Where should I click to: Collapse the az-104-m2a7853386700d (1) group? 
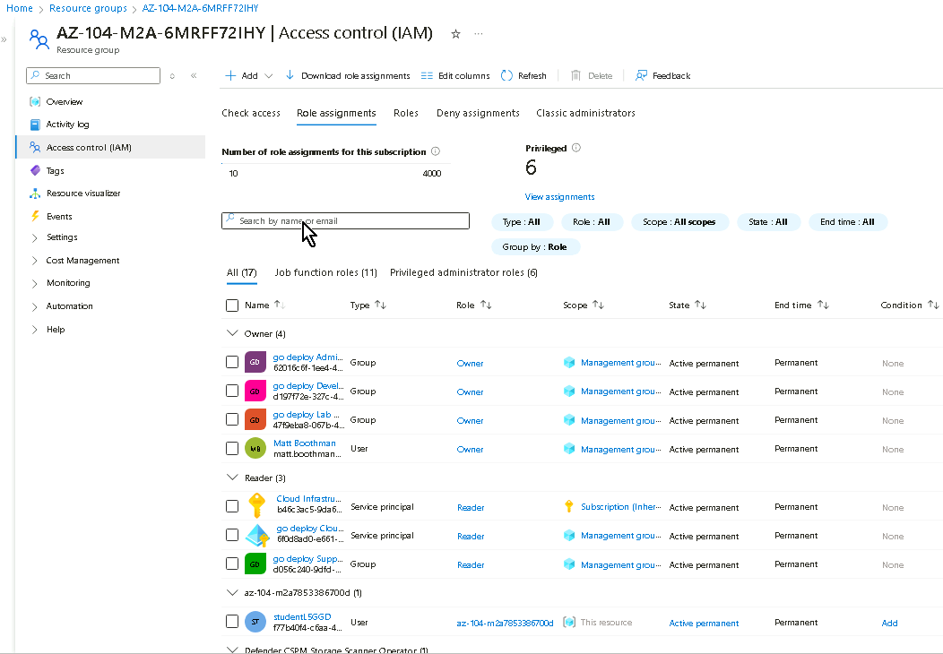coord(232,592)
